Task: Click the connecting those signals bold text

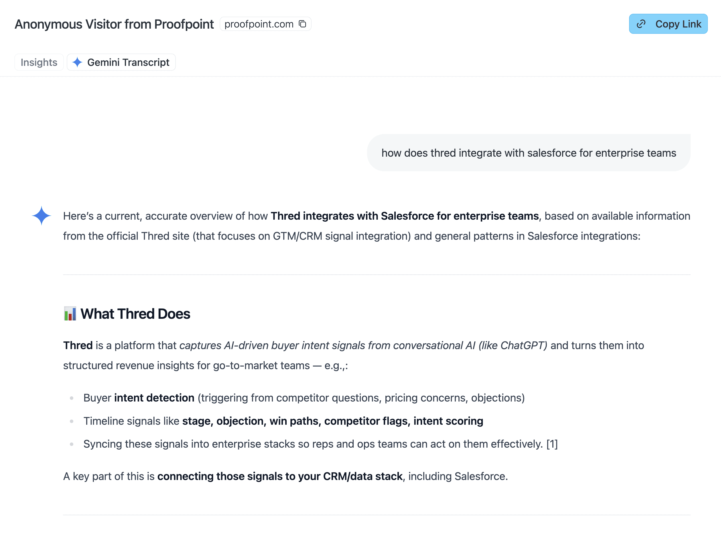Action: click(x=280, y=476)
